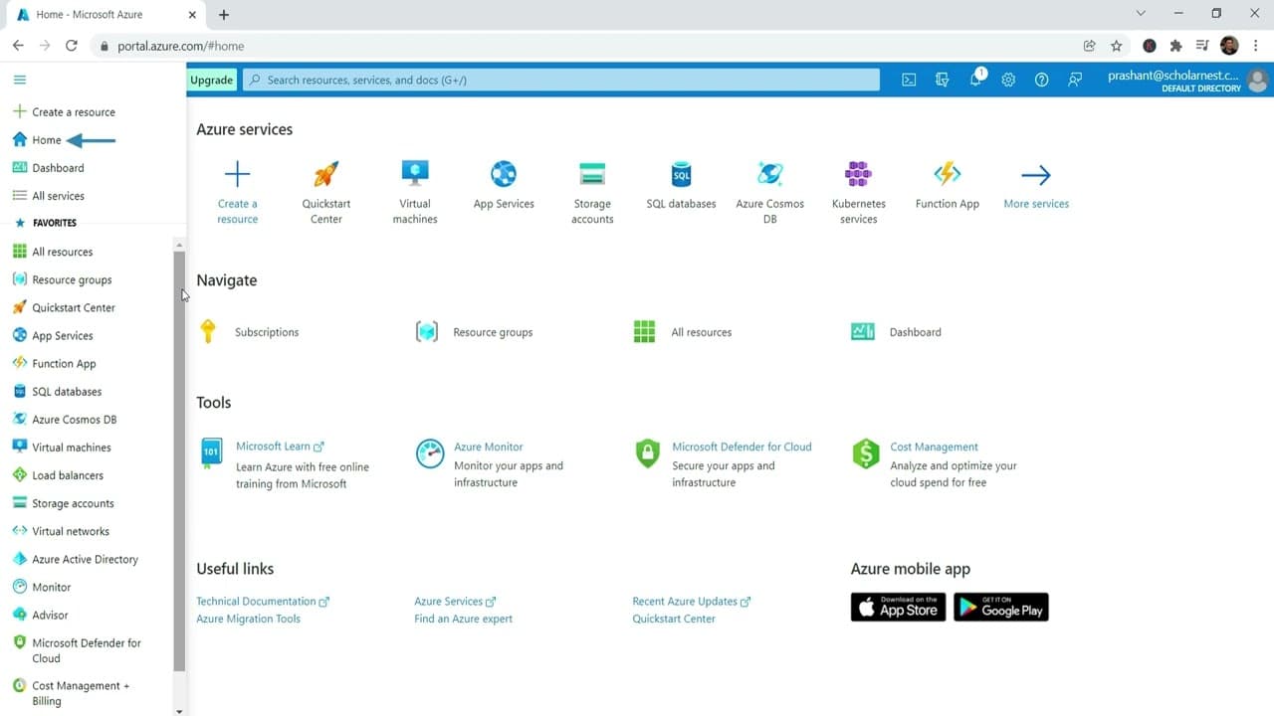The width and height of the screenshot is (1274, 716).
Task: Open the Directories and subscriptions filter icon
Action: [x=943, y=80]
